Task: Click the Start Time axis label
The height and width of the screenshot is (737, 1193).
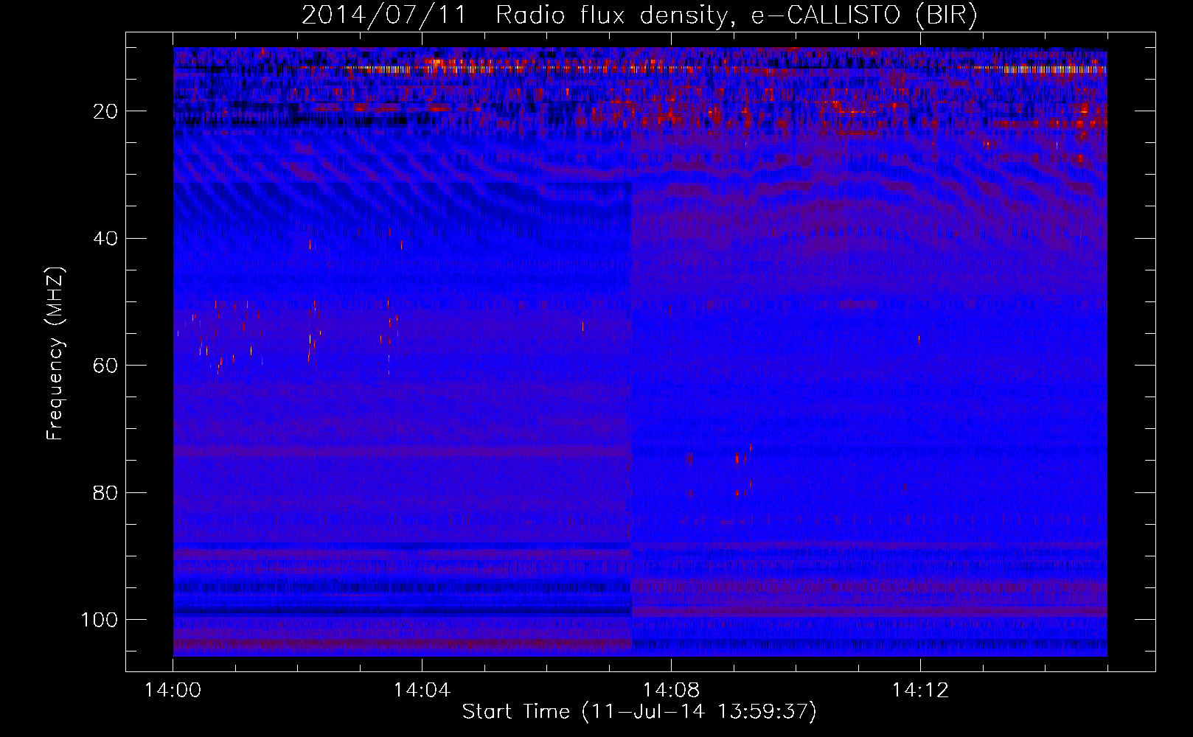Action: click(x=639, y=712)
